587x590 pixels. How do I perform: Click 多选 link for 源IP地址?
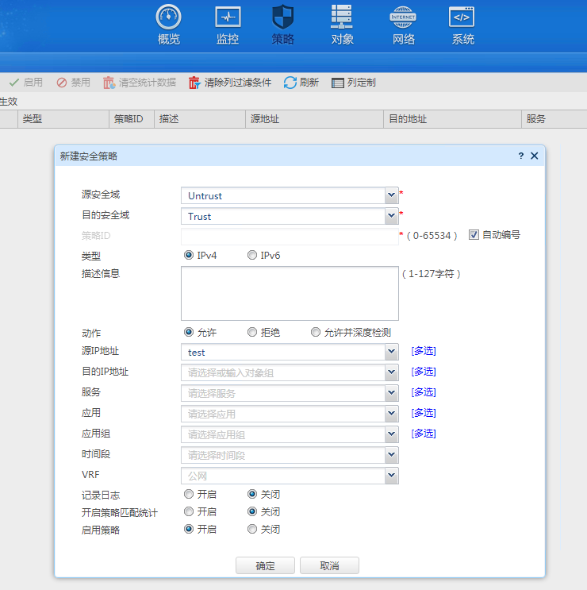tap(424, 351)
